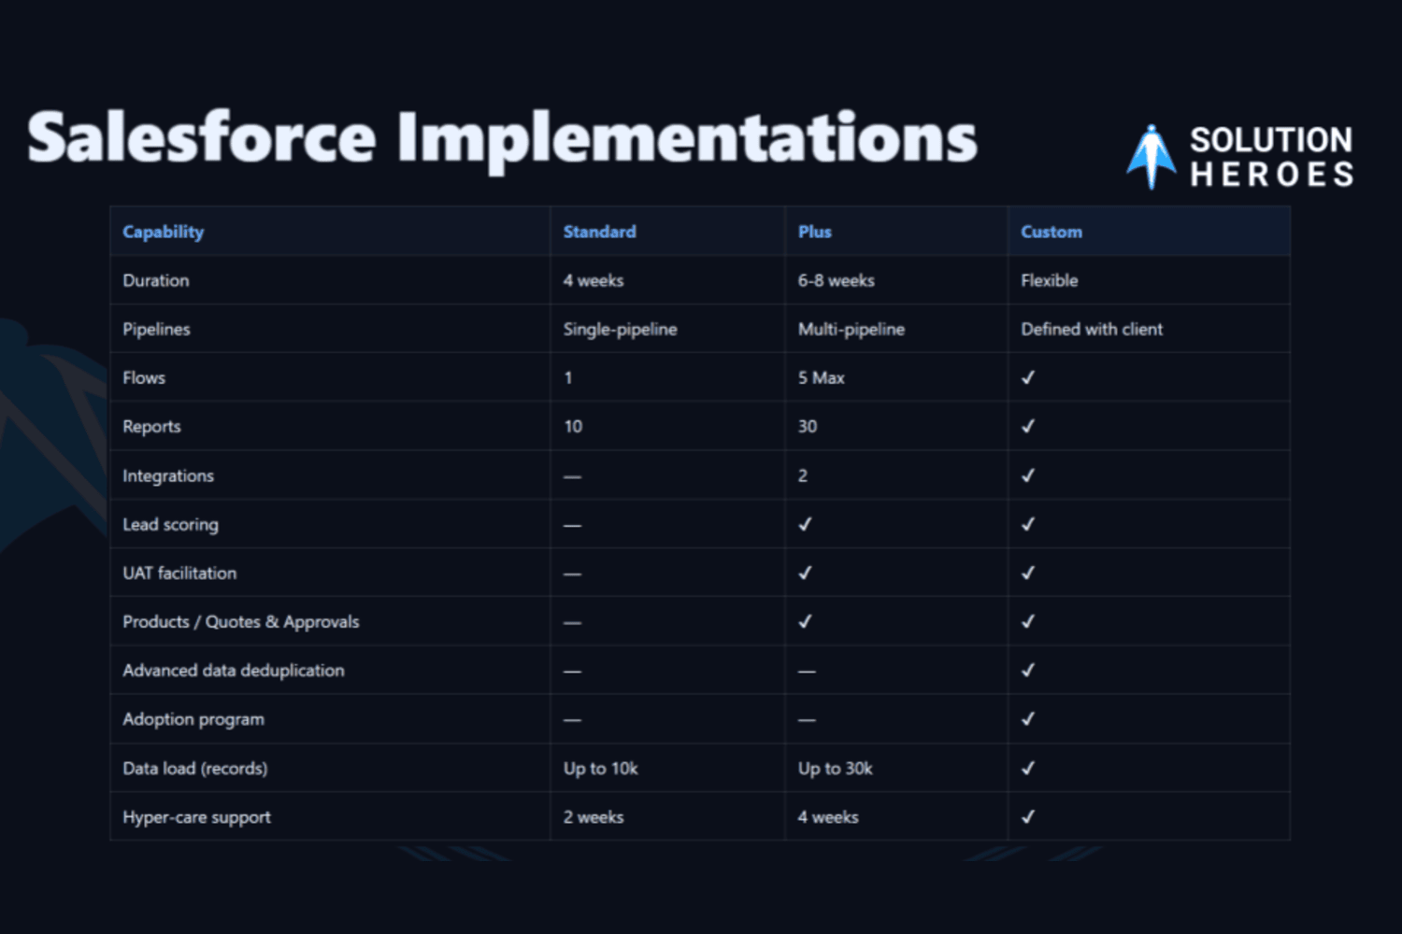Click the "Multi-pipeline" cell text

pos(851,329)
